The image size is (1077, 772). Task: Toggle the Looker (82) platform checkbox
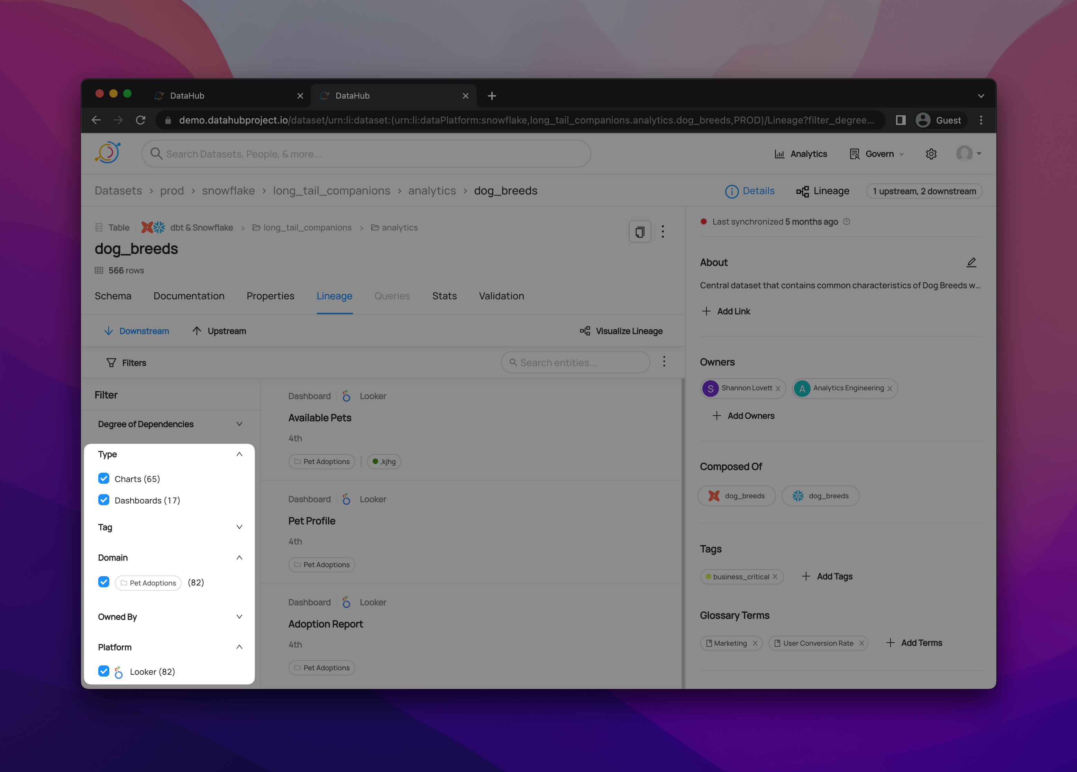[103, 671]
